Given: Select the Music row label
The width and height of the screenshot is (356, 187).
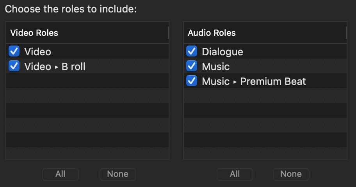Looking at the screenshot, I should tap(216, 67).
